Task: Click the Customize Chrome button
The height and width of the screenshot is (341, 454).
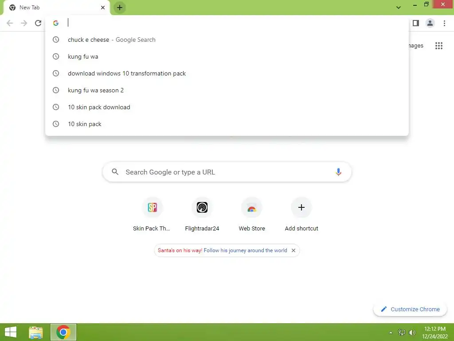Action: coord(410,309)
